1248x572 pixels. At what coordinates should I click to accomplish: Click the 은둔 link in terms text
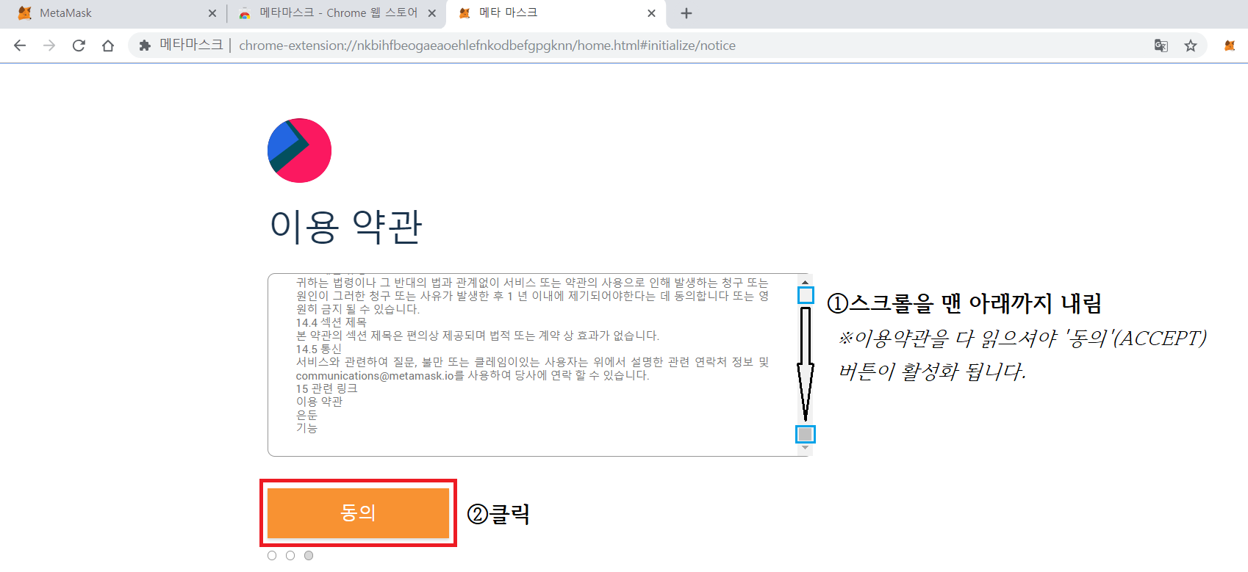[x=306, y=415]
